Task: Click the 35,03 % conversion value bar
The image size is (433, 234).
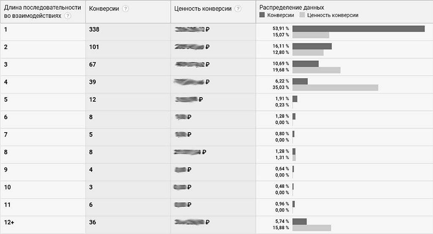Action: [335, 88]
